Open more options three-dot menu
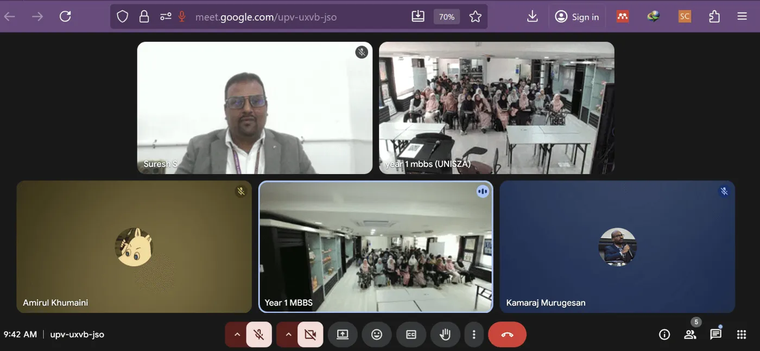 [474, 335]
